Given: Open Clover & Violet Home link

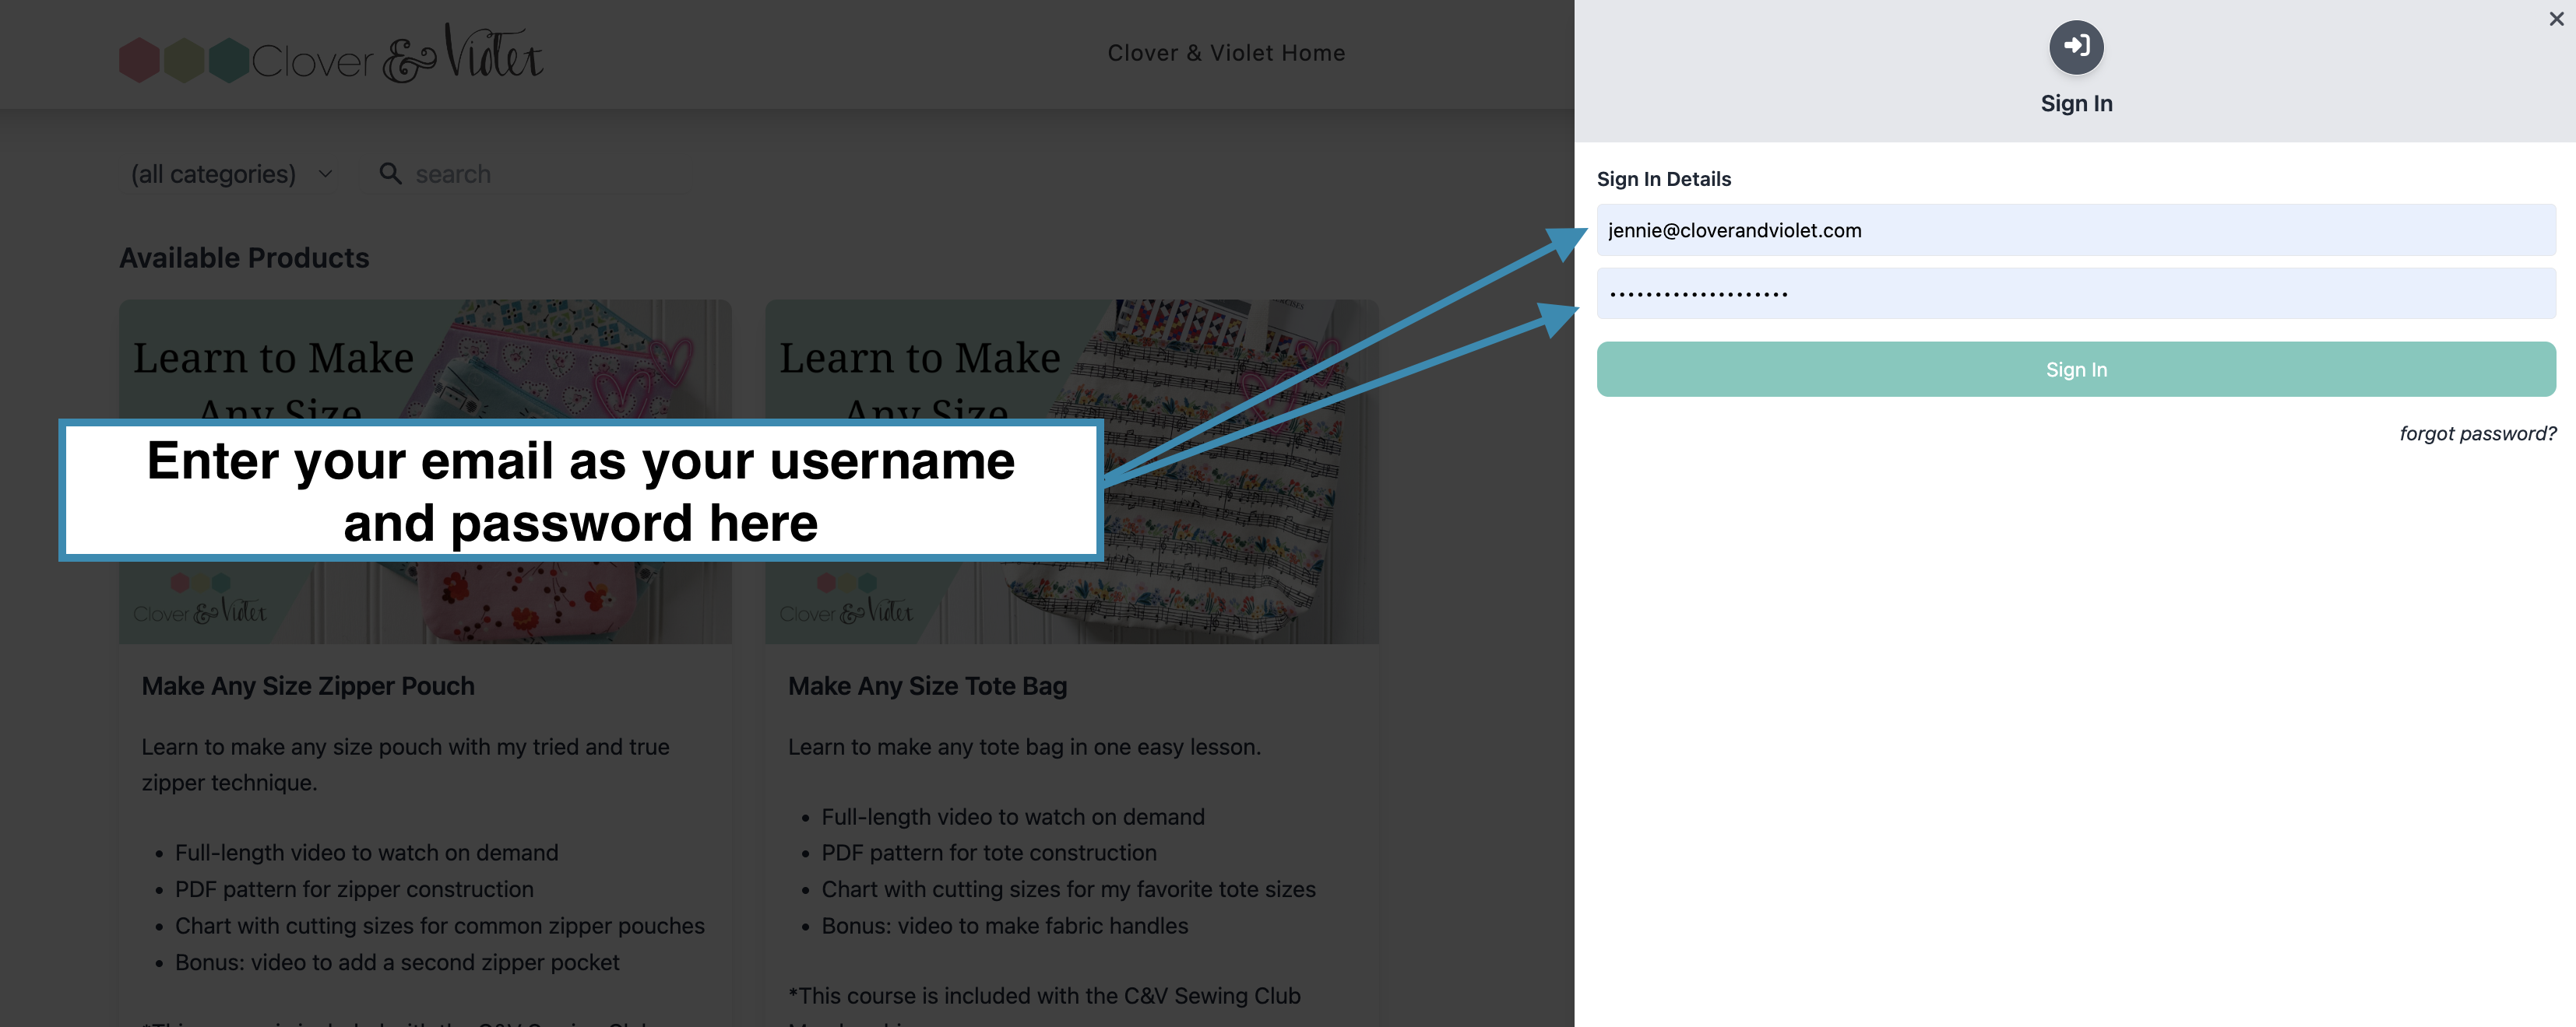Looking at the screenshot, I should tap(1226, 53).
